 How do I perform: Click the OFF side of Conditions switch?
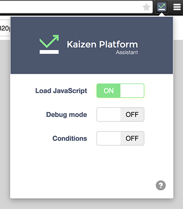[x=132, y=138]
